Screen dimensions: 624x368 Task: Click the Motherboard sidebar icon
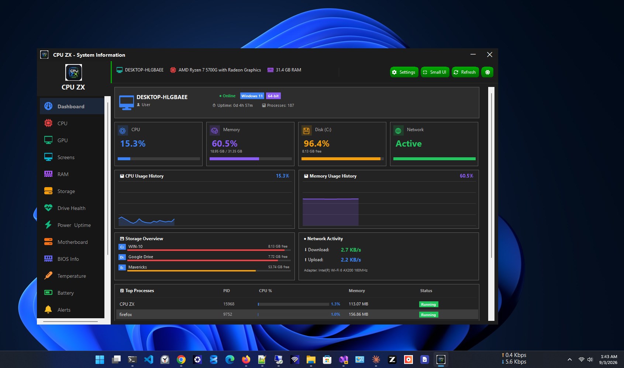pyautogui.click(x=48, y=242)
